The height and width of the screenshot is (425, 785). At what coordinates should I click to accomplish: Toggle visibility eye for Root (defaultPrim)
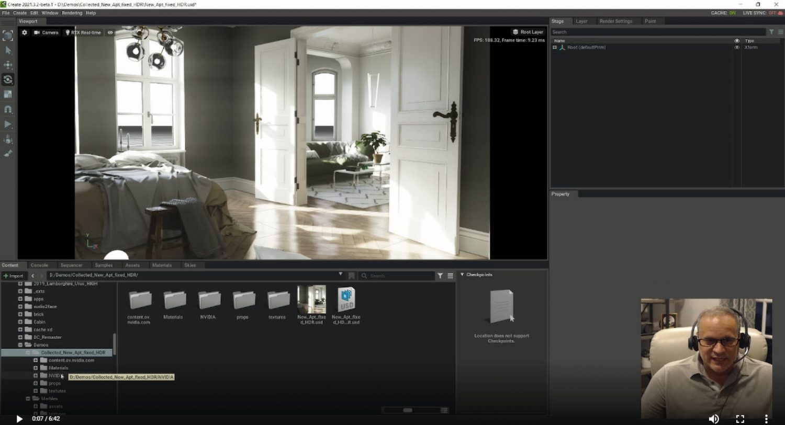pyautogui.click(x=737, y=48)
